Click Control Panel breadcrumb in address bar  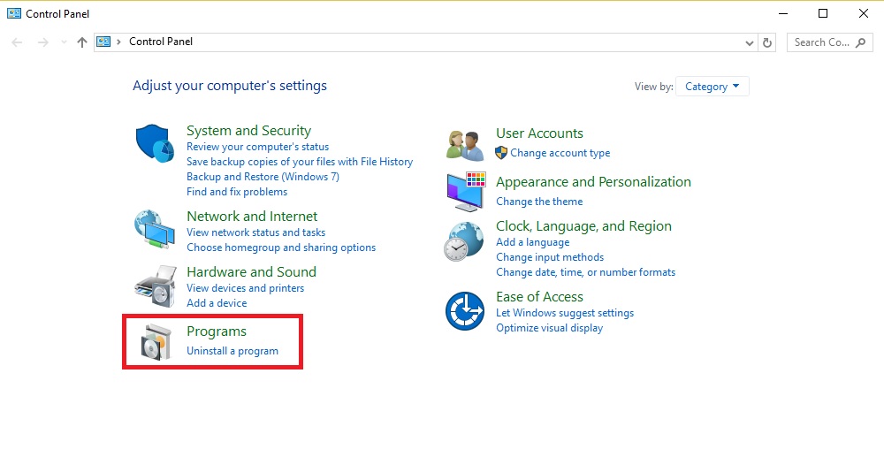161,42
